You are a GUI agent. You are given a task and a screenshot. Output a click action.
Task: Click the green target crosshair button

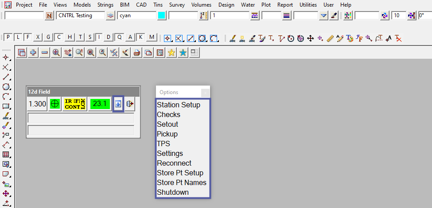tap(55, 104)
